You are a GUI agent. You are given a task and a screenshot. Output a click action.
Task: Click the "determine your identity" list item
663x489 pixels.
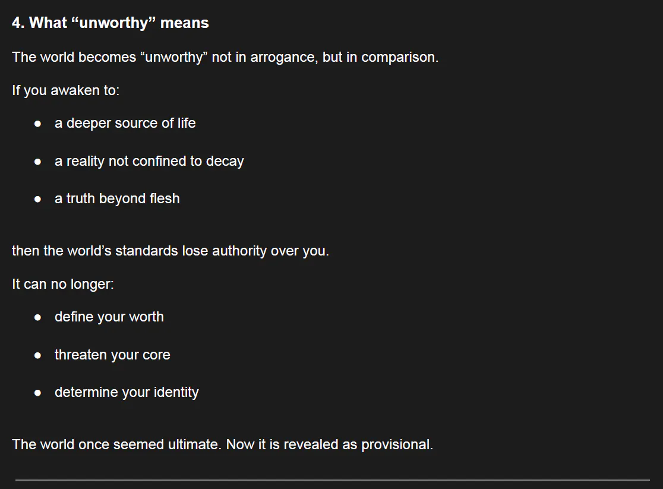tap(127, 392)
